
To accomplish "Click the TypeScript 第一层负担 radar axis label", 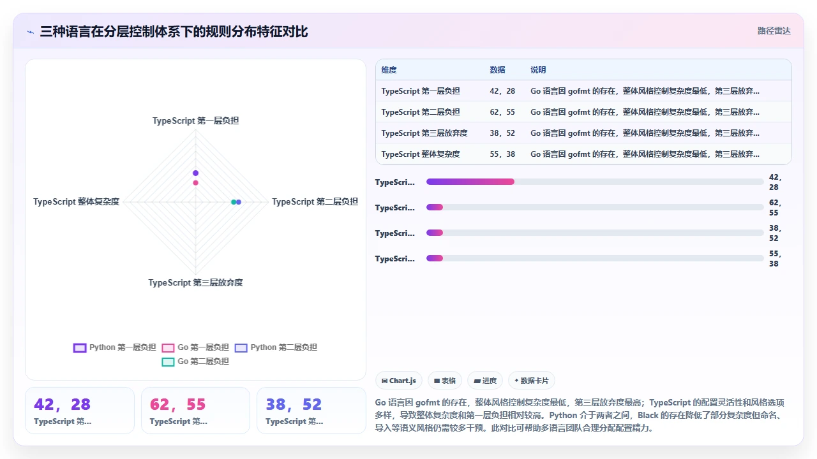I will (196, 120).
